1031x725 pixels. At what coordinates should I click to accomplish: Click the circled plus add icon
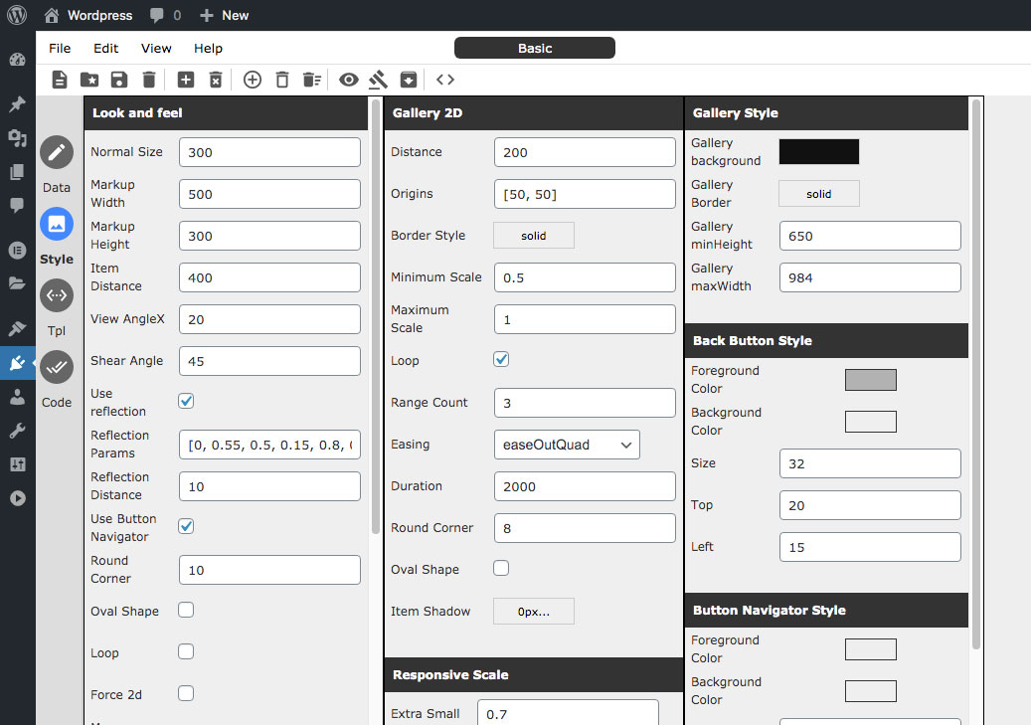click(x=253, y=80)
